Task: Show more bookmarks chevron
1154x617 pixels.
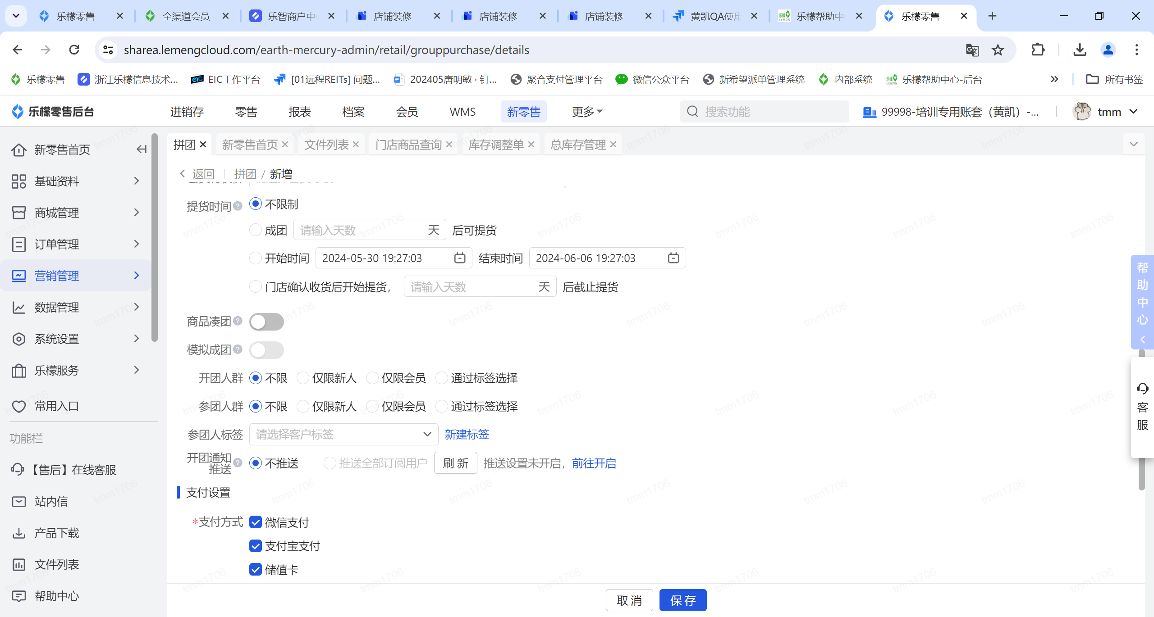Action: point(1054,79)
